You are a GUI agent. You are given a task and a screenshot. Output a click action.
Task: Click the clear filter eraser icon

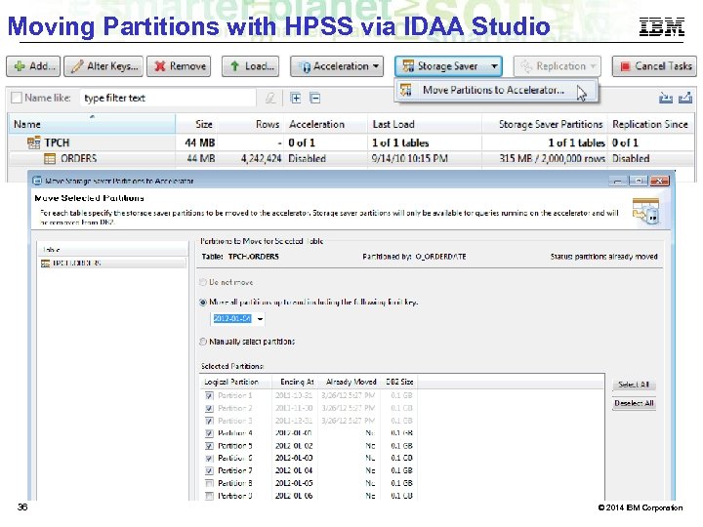pos(269,98)
